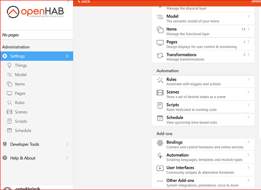Viewport: 261px width, 190px height.
Task: Click the Scripts document icon in sidebar
Action: [9, 121]
